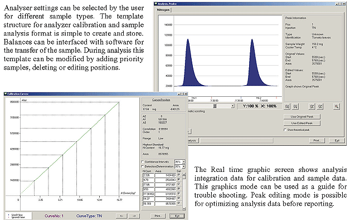
Task: Check the Show theoretical peak box
Action: click(x=285, y=130)
